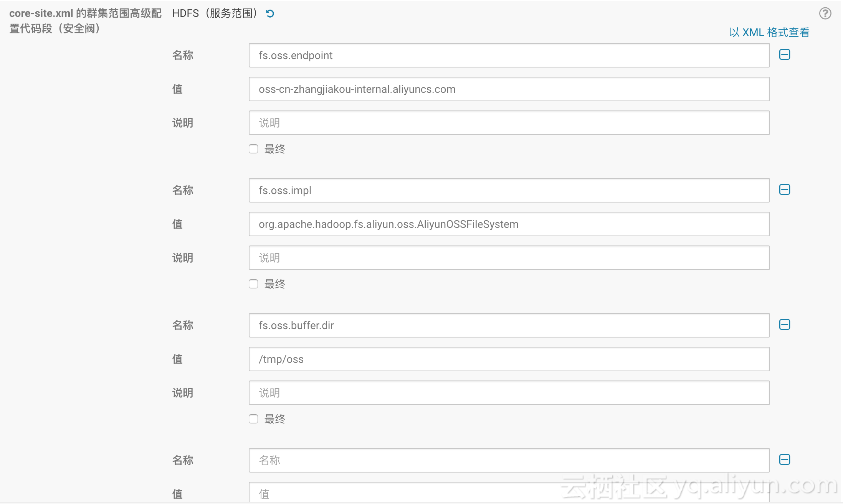843x504 pixels.
Task: Remove the empty fourth property entry
Action: 784,460
